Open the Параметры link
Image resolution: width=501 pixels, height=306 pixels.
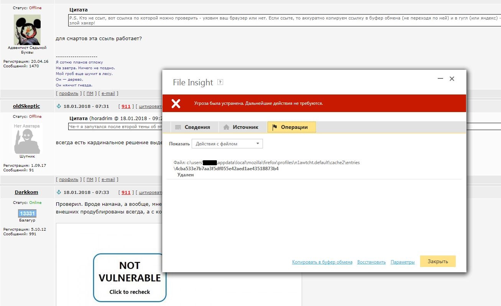tap(402, 262)
